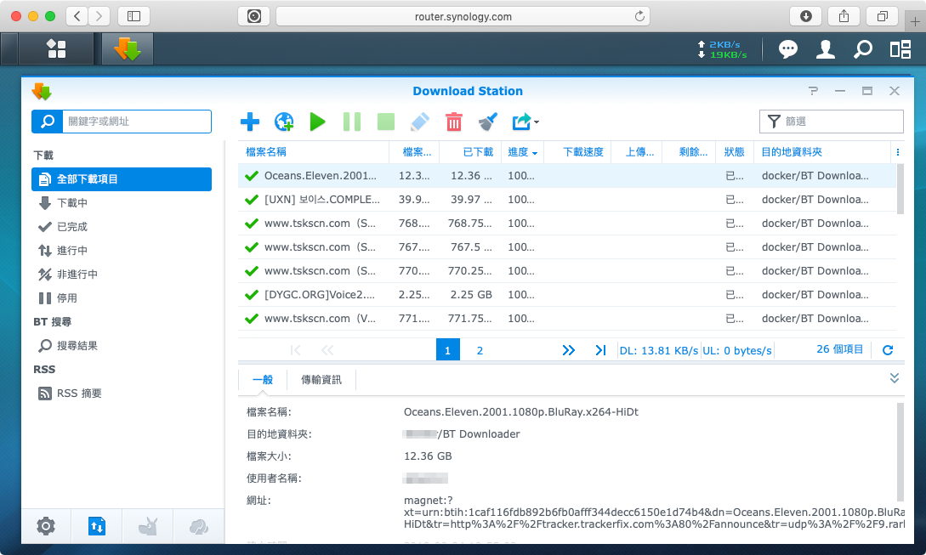This screenshot has height=555, width=926.
Task: Open help question mark icon
Action: (x=813, y=91)
